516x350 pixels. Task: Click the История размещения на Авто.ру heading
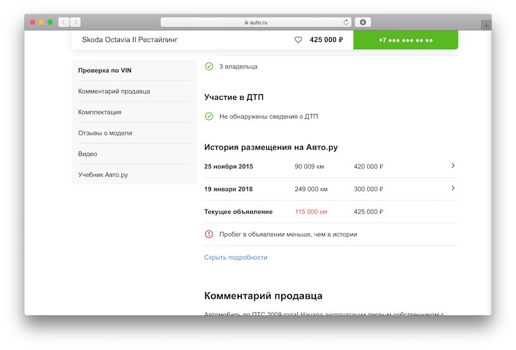click(271, 147)
